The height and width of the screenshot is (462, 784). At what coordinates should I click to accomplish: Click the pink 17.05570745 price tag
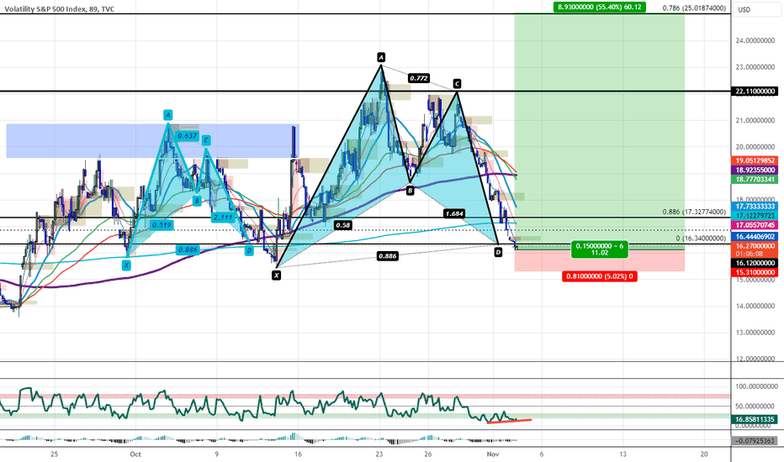755,225
